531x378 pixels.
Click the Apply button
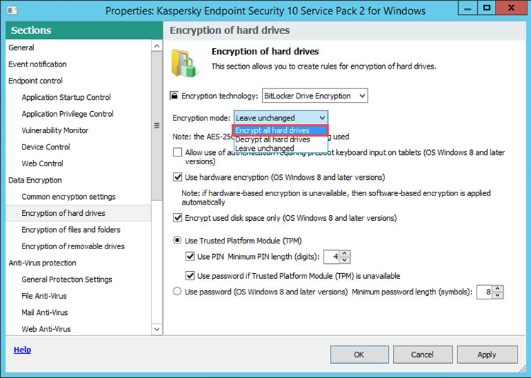(487, 355)
